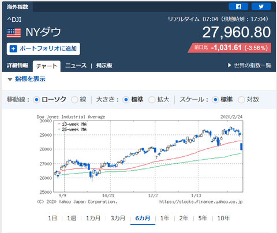The image size is (277, 233).
Task: Open the ニュース tab
Action: pos(76,66)
